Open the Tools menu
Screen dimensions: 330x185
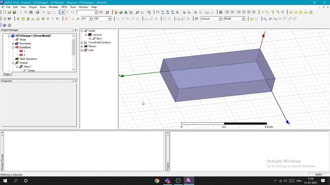pos(73,7)
